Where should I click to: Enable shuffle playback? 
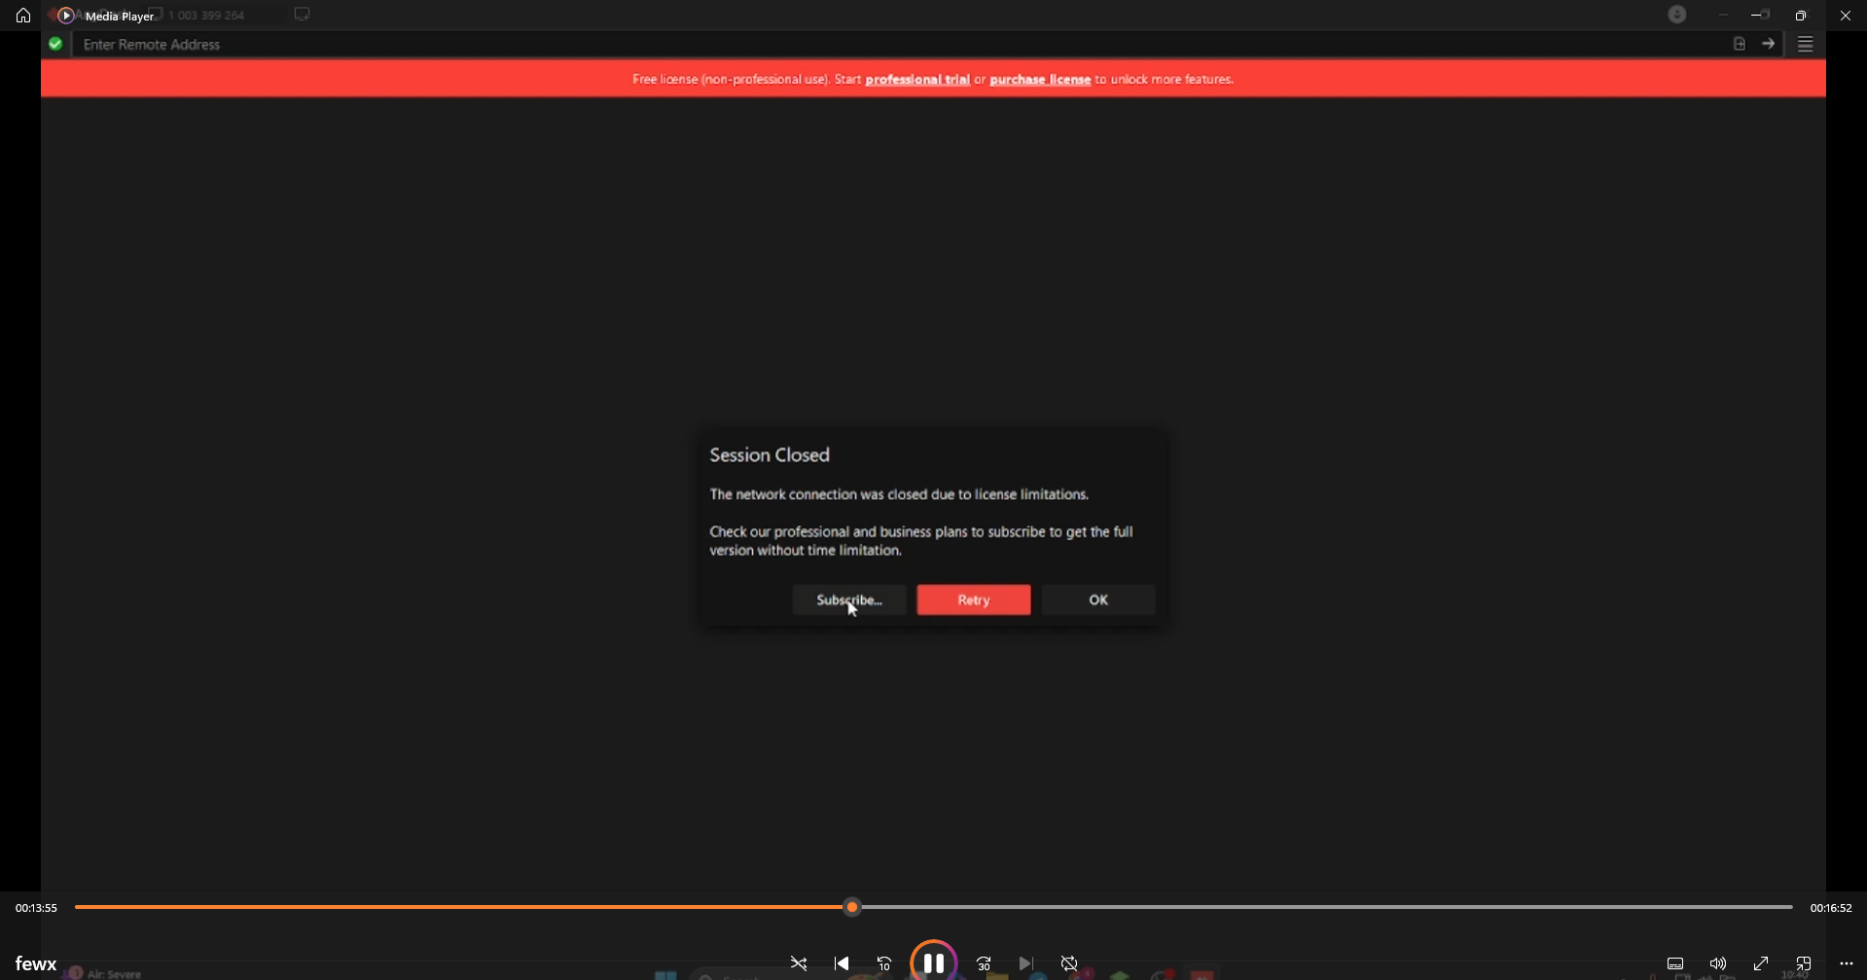[798, 963]
